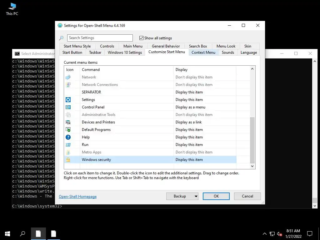Image resolution: width=320 pixels, height=240 pixels.
Task: Click the taskbar search magnifier
Action: [x=22, y=234]
